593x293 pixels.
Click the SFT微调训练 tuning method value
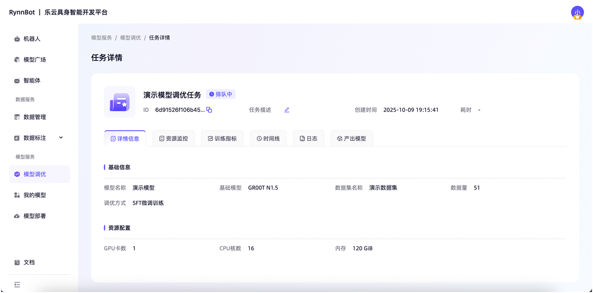[x=148, y=203]
